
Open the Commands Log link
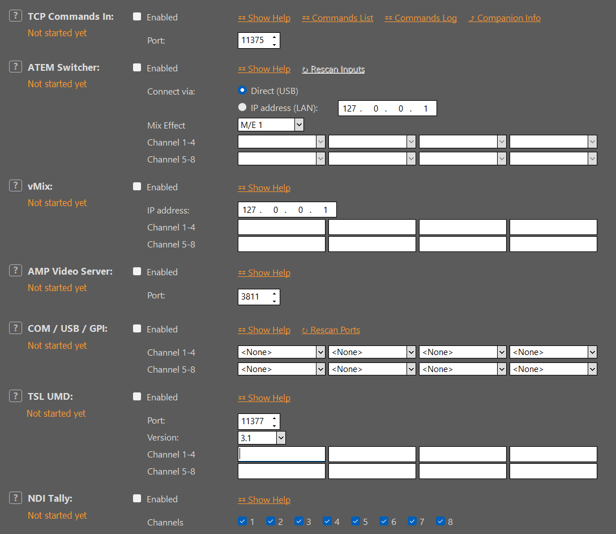point(421,18)
